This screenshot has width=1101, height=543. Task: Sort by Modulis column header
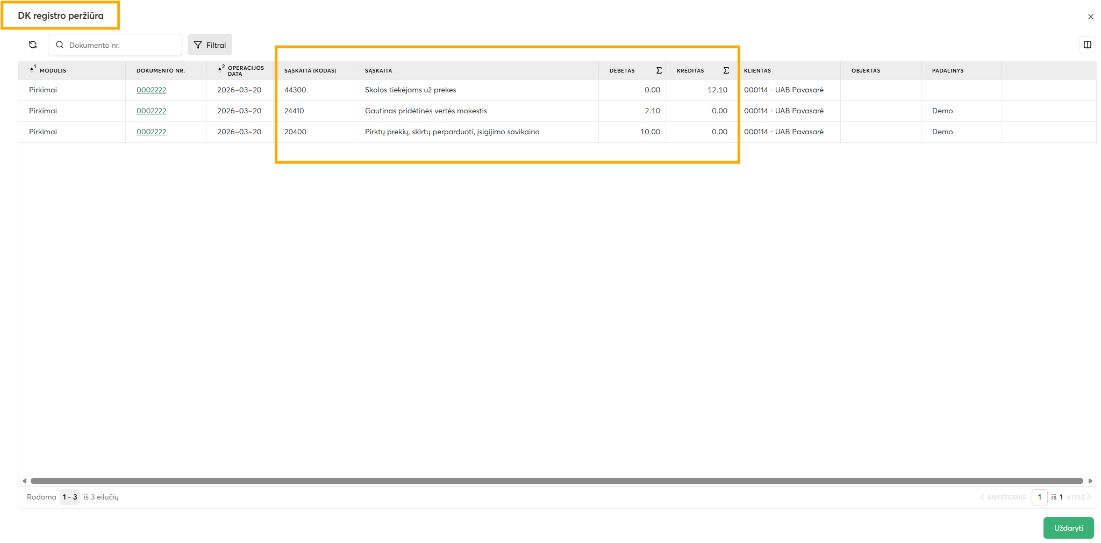tap(53, 70)
